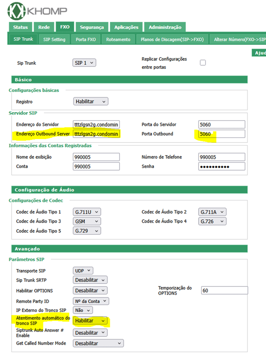The width and height of the screenshot is (266, 357).
Task: Open the Sip Trunk SIP 1 dropdown
Action: click(x=85, y=63)
